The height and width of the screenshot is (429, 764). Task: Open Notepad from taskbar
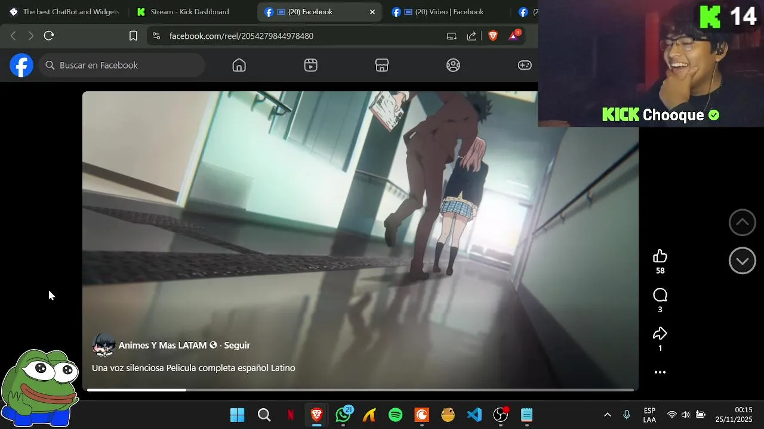(526, 415)
